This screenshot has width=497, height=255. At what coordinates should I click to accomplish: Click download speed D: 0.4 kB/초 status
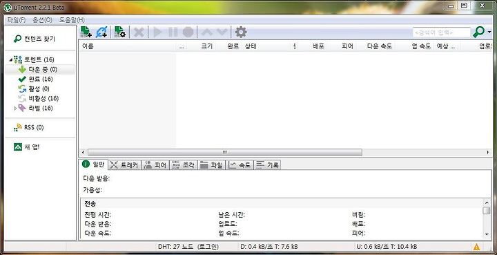point(269,247)
